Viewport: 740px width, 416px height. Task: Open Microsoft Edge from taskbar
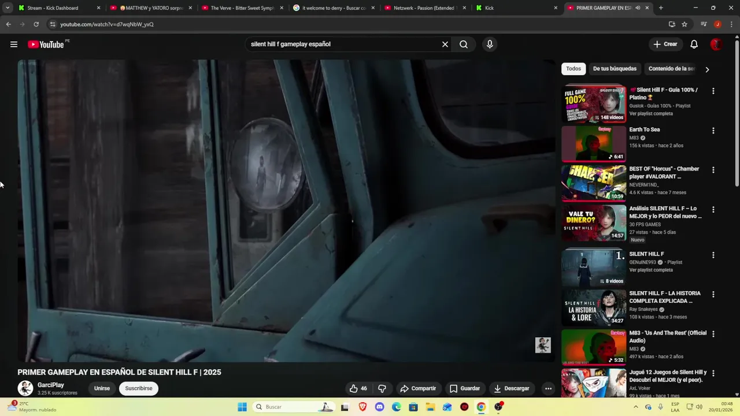coord(396,407)
